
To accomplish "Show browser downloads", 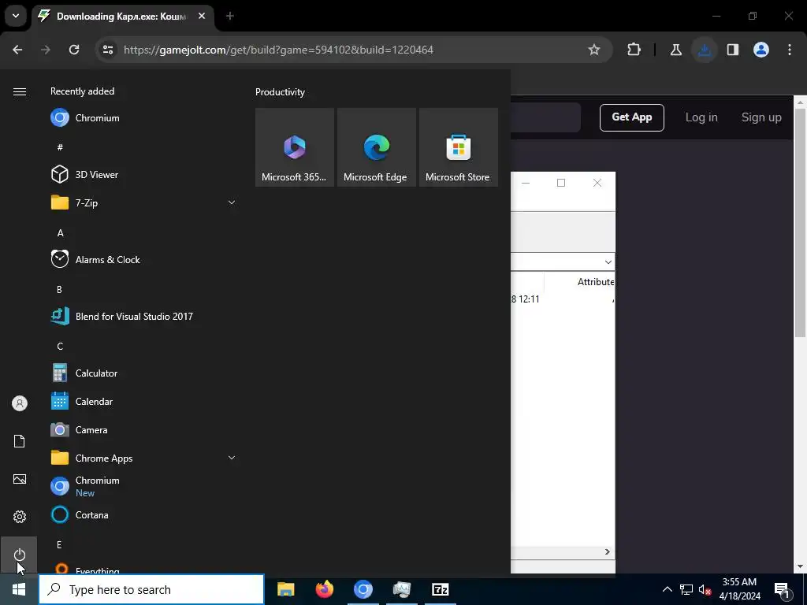I will (705, 50).
